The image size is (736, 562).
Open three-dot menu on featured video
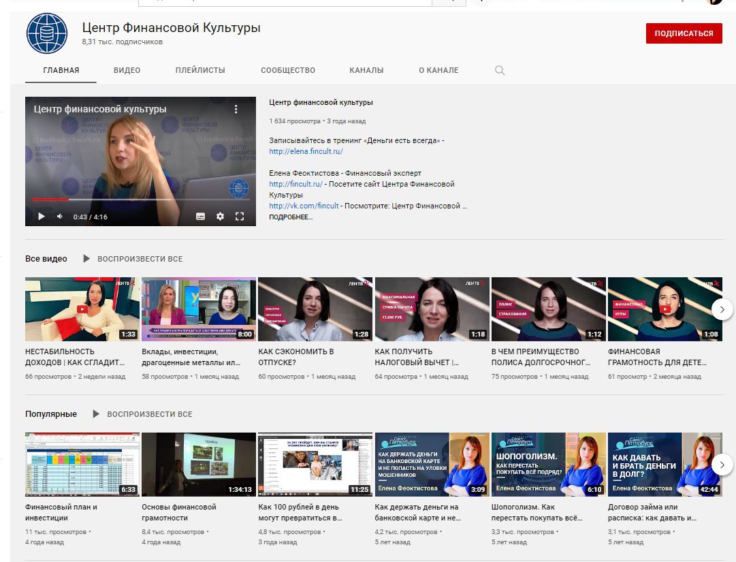[236, 109]
